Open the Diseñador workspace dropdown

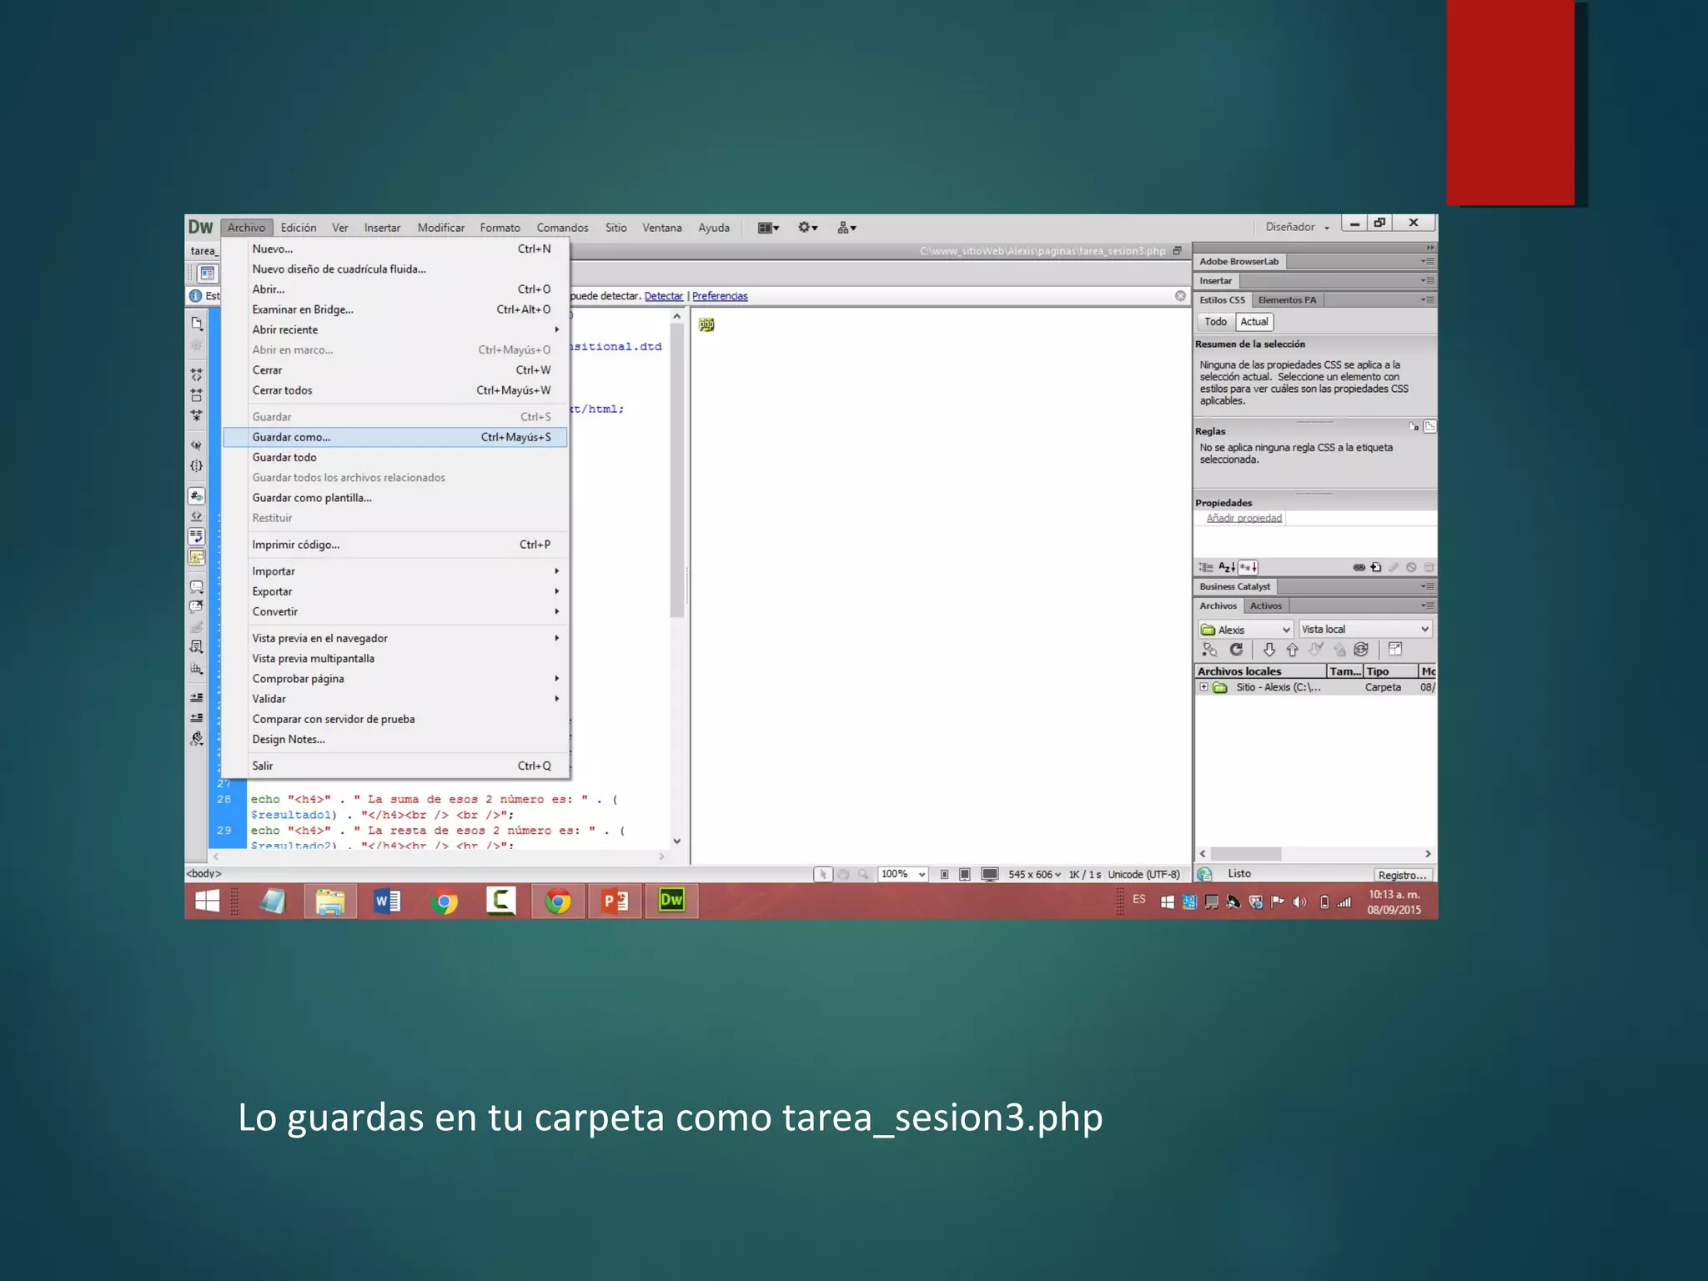(x=1297, y=227)
